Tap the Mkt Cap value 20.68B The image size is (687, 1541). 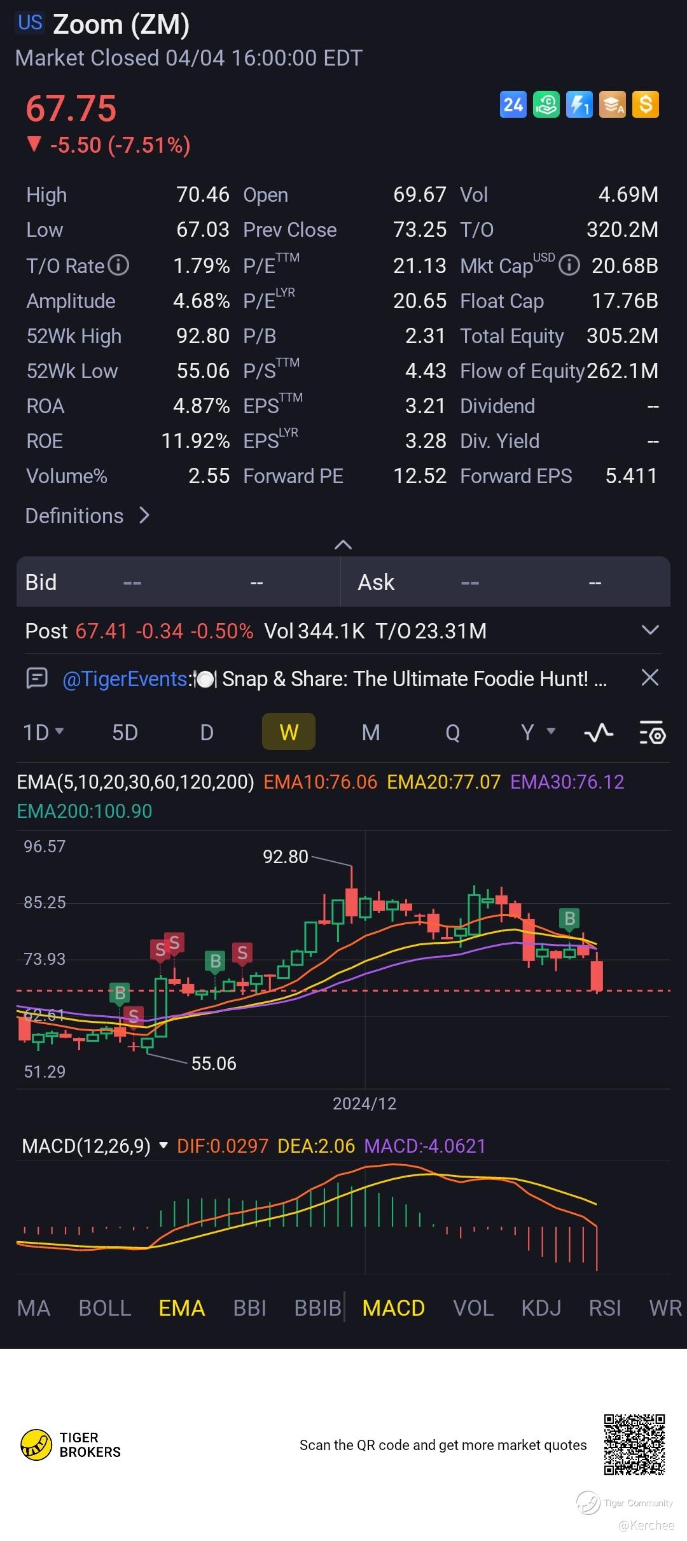pyautogui.click(x=625, y=265)
